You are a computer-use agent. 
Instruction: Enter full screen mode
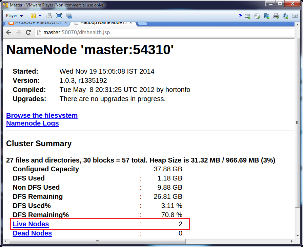tap(58, 16)
